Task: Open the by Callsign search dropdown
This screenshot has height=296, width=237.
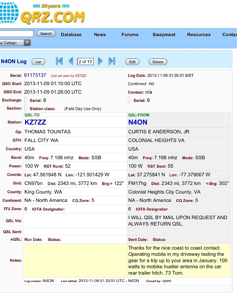Action: [15, 43]
